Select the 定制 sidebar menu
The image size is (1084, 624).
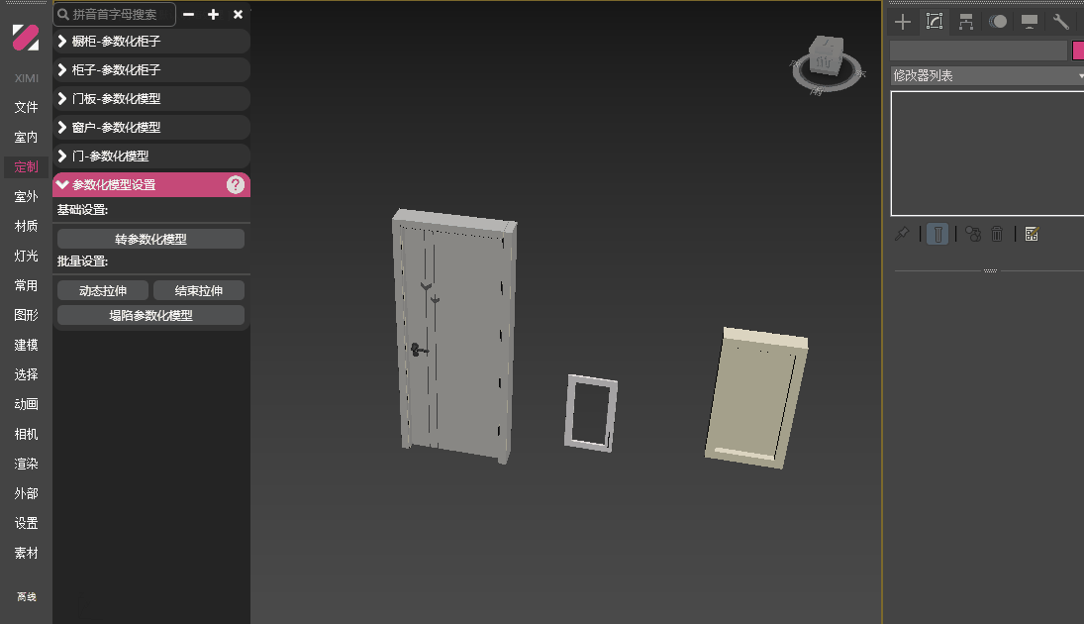pyautogui.click(x=27, y=166)
